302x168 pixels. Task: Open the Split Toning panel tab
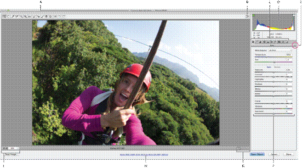pyautogui.click(x=268, y=42)
